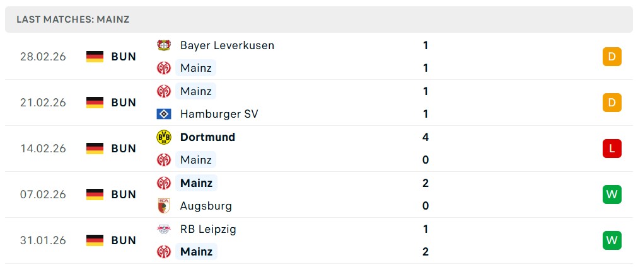Viewport: 638px width, 270px height.
Task: Click the Bayer Leverkusen club logo
Action: 164,45
